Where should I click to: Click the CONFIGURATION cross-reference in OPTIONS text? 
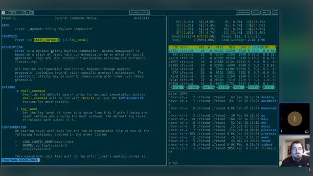[x=131, y=98]
